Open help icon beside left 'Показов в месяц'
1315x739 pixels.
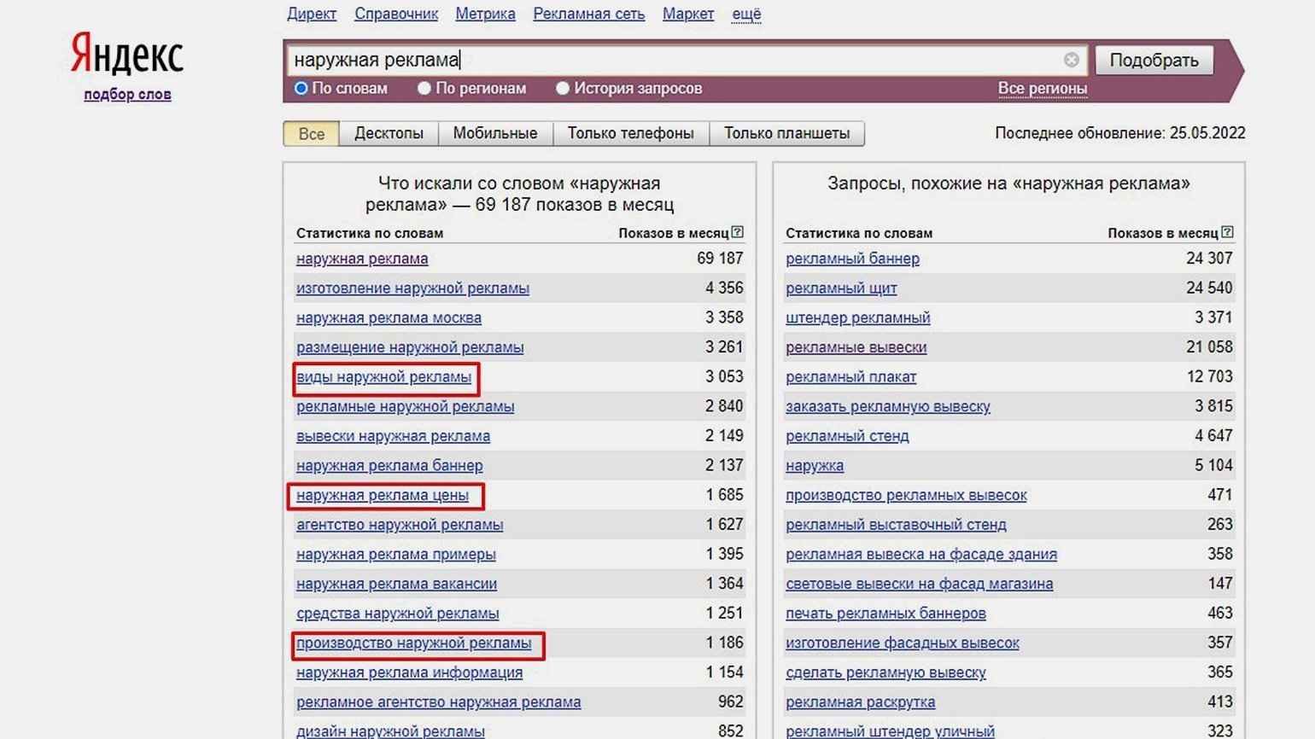pyautogui.click(x=738, y=232)
